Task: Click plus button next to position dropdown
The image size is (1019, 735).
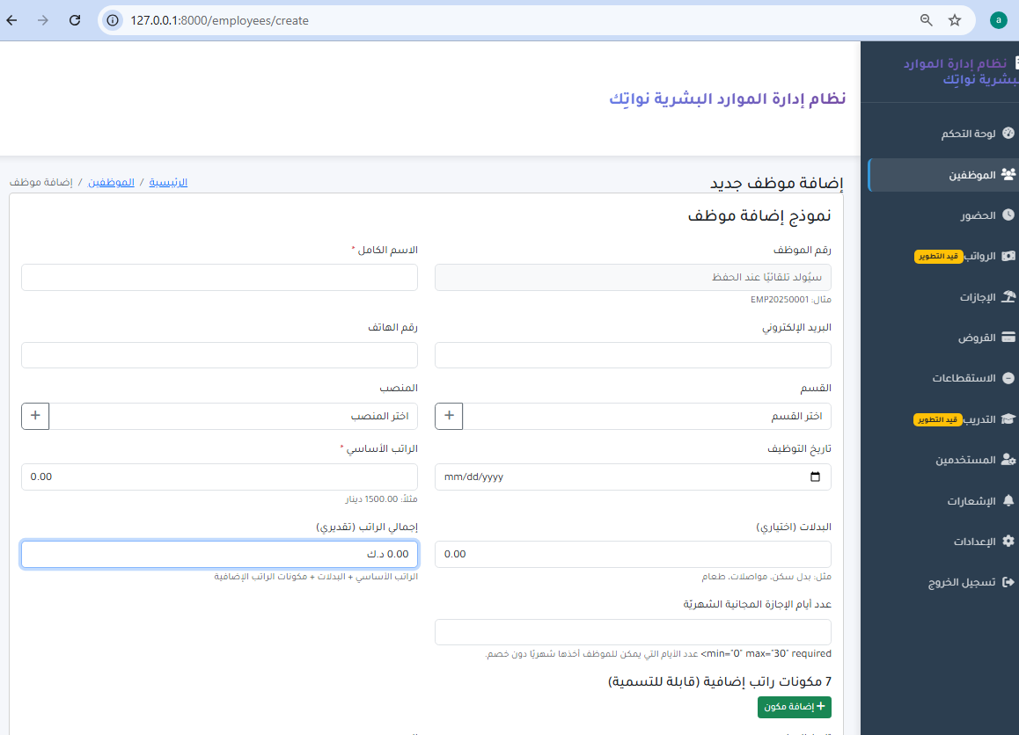Action: [35, 416]
